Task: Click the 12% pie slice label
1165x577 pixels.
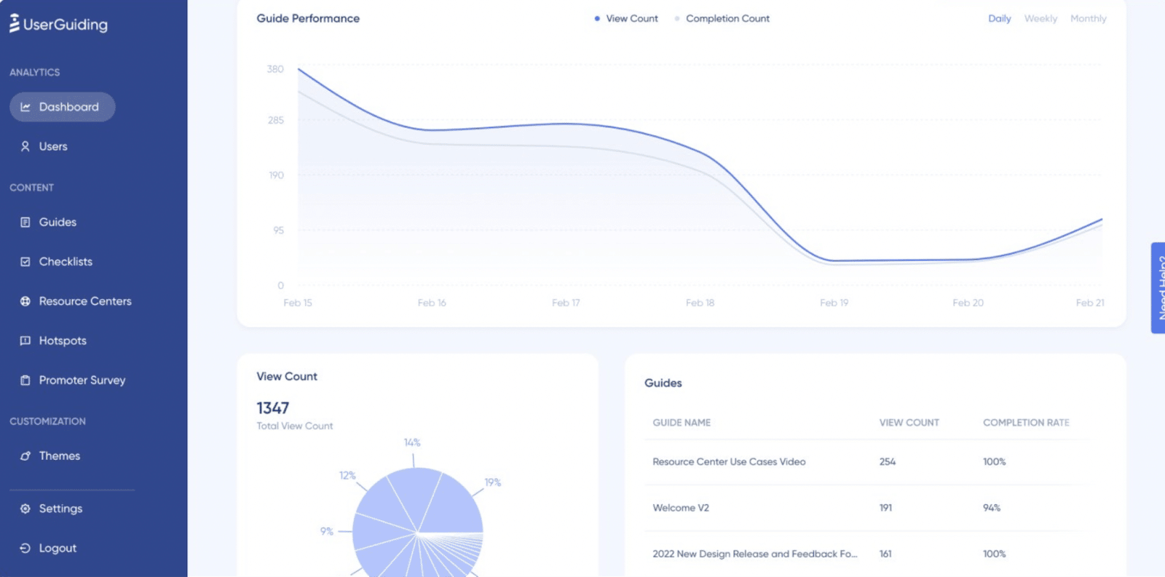Action: [x=347, y=475]
